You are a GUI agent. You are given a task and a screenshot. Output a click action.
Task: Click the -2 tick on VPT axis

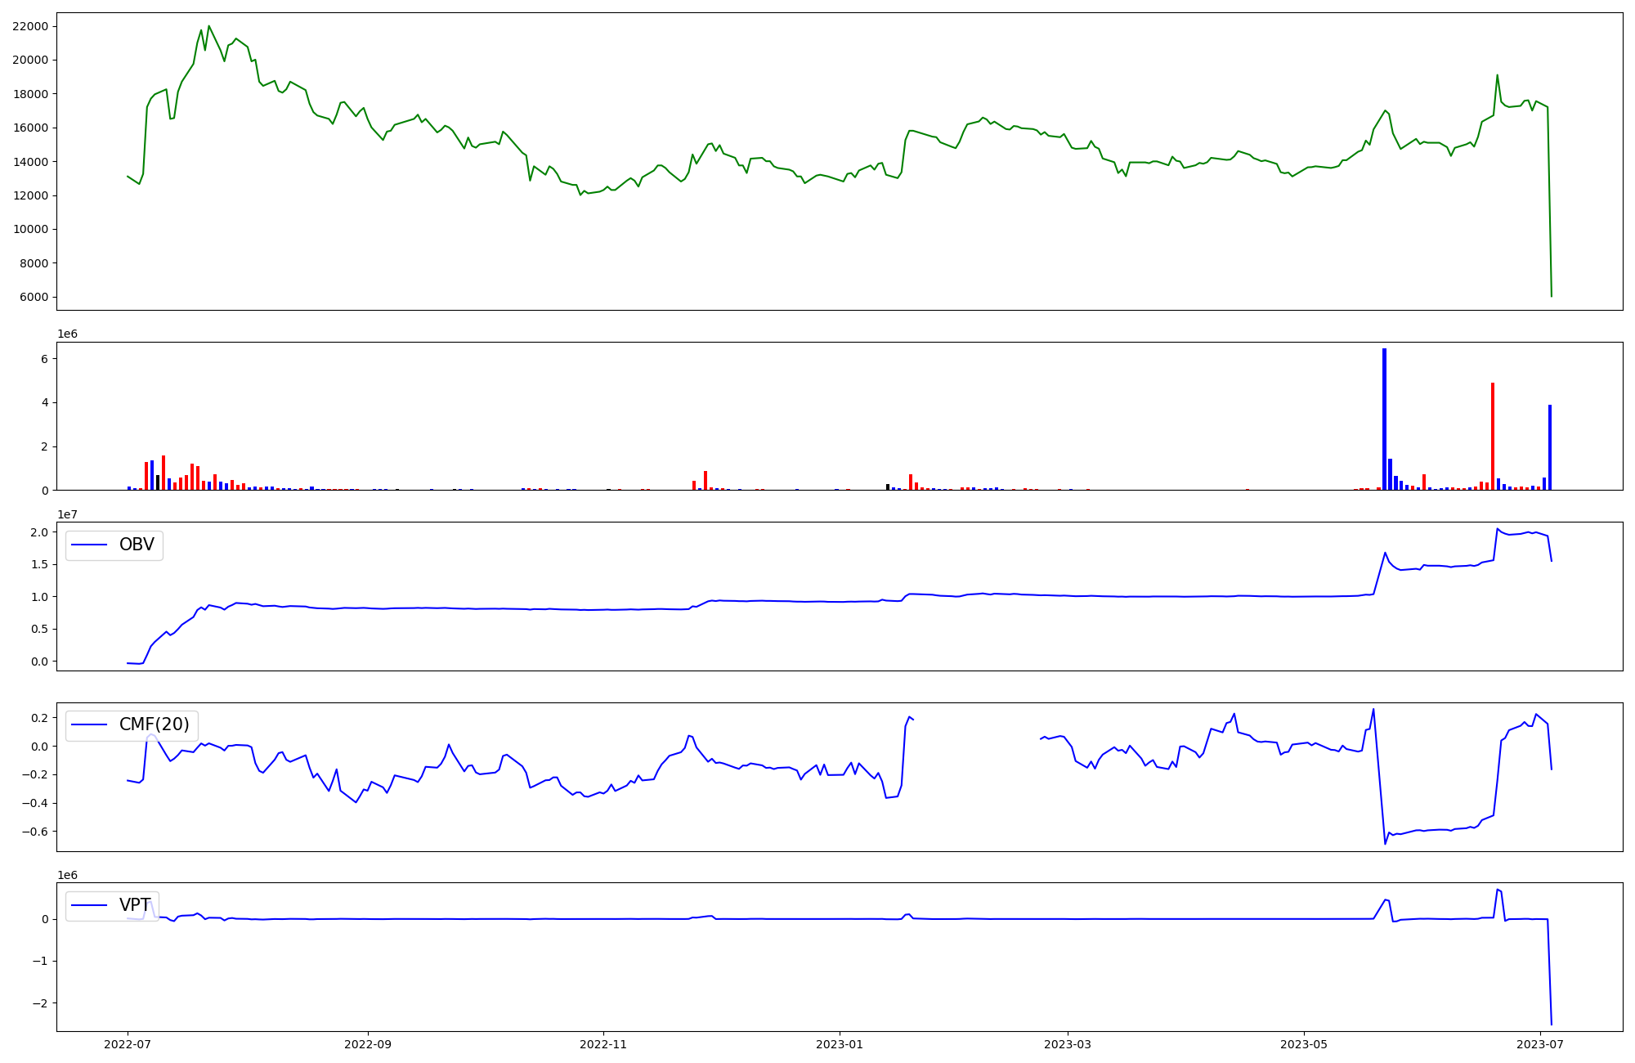coord(41,1003)
